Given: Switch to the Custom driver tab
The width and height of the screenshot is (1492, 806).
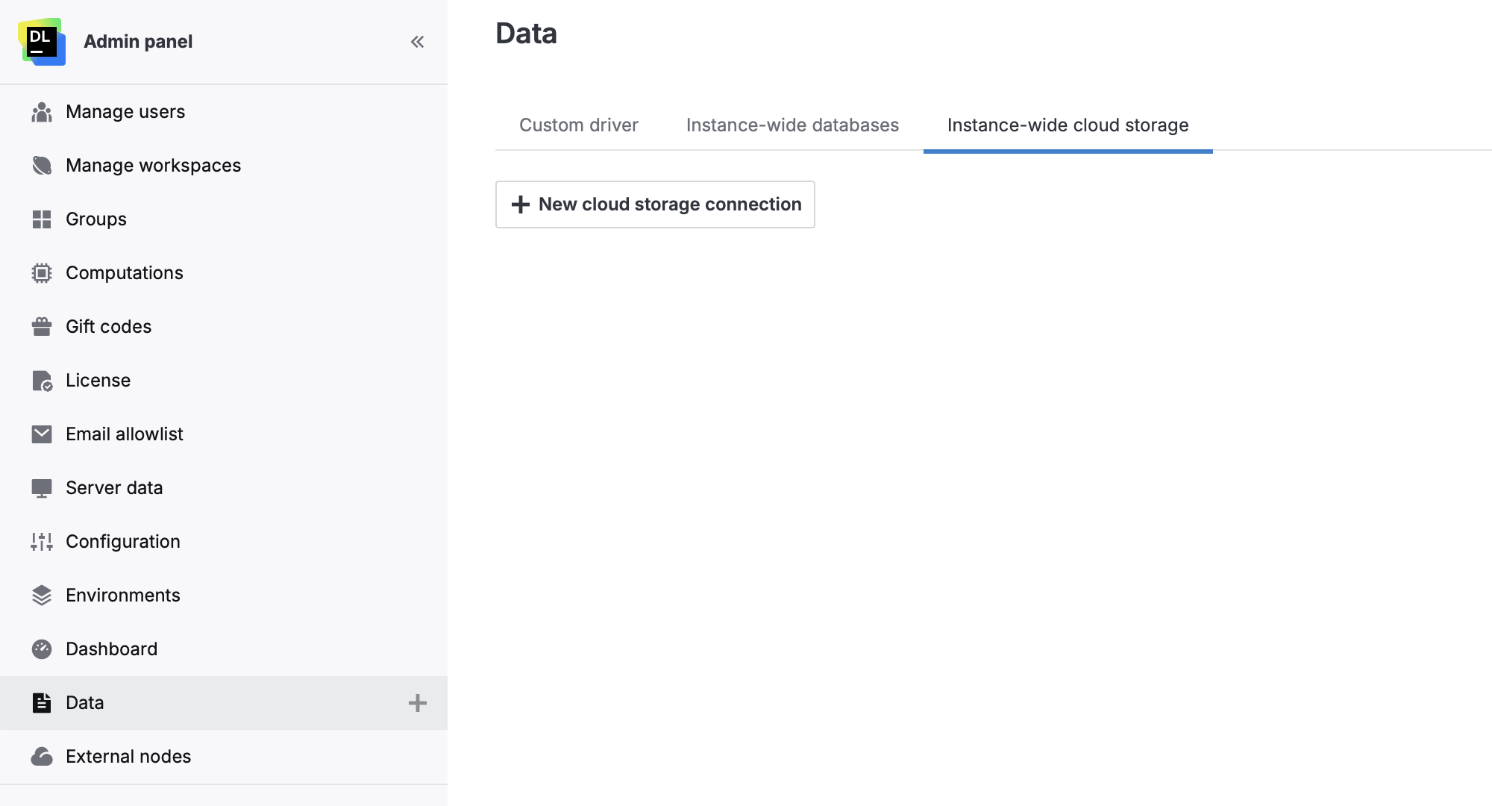Looking at the screenshot, I should pyautogui.click(x=579, y=125).
